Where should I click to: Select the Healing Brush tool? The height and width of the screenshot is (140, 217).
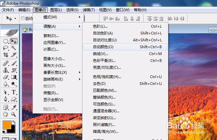coord(6,63)
